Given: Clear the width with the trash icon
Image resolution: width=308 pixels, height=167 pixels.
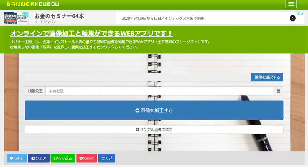Looking at the screenshot, I should click(278, 91).
